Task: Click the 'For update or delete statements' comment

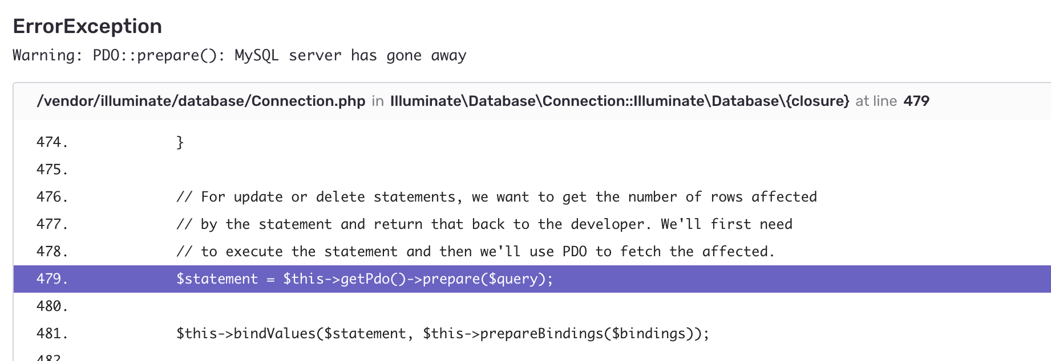Action: [496, 197]
